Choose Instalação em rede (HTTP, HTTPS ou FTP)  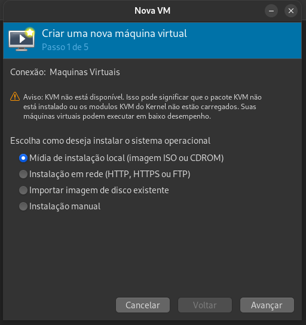coord(105,174)
